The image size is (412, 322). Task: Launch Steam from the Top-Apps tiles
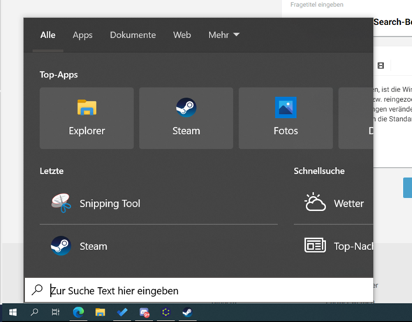(x=186, y=118)
